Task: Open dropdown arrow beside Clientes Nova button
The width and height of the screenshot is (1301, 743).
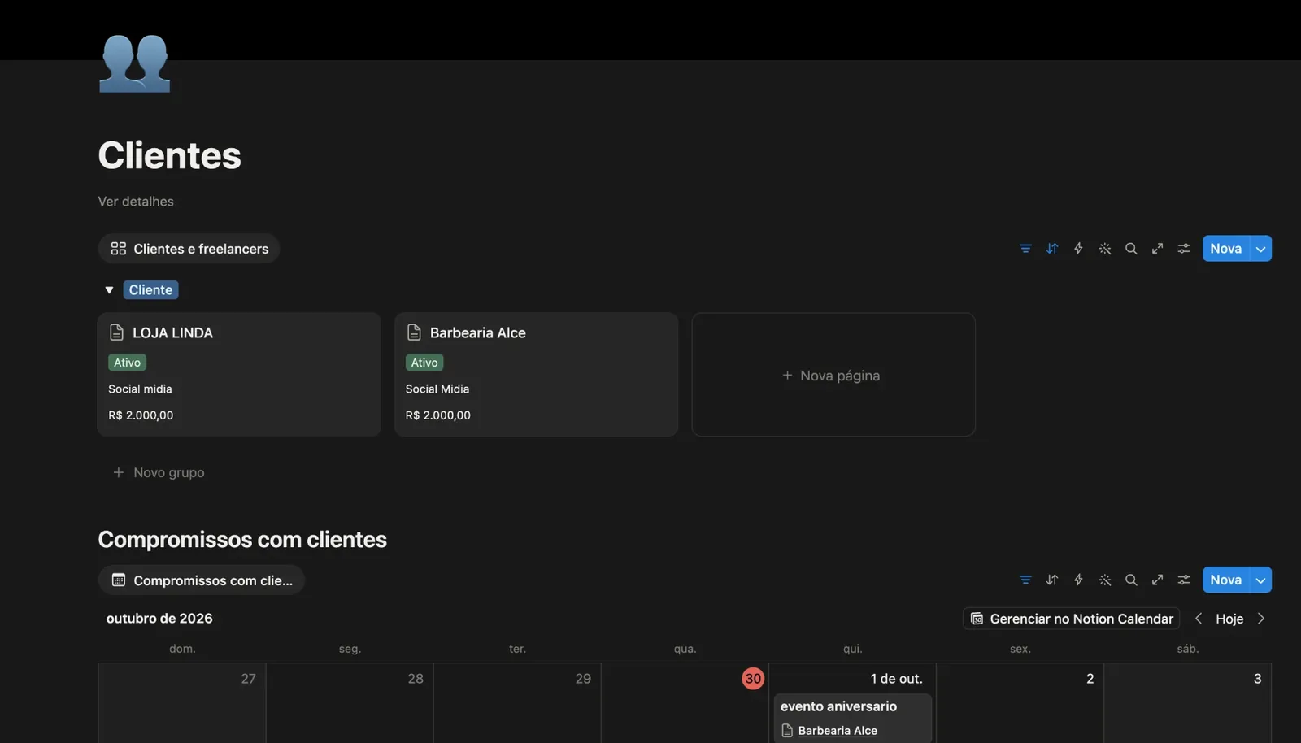Action: click(1260, 249)
